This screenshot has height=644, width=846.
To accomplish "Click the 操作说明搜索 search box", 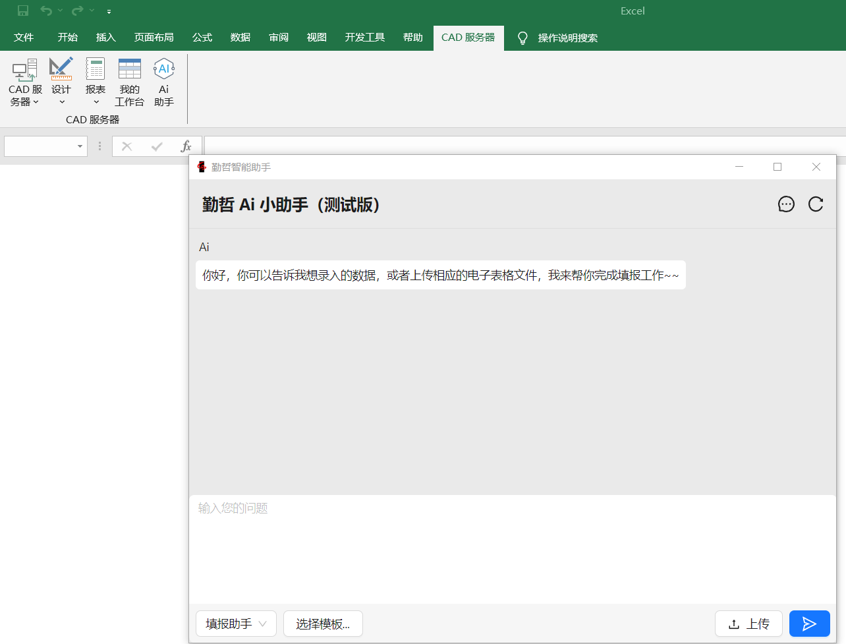I will point(567,38).
